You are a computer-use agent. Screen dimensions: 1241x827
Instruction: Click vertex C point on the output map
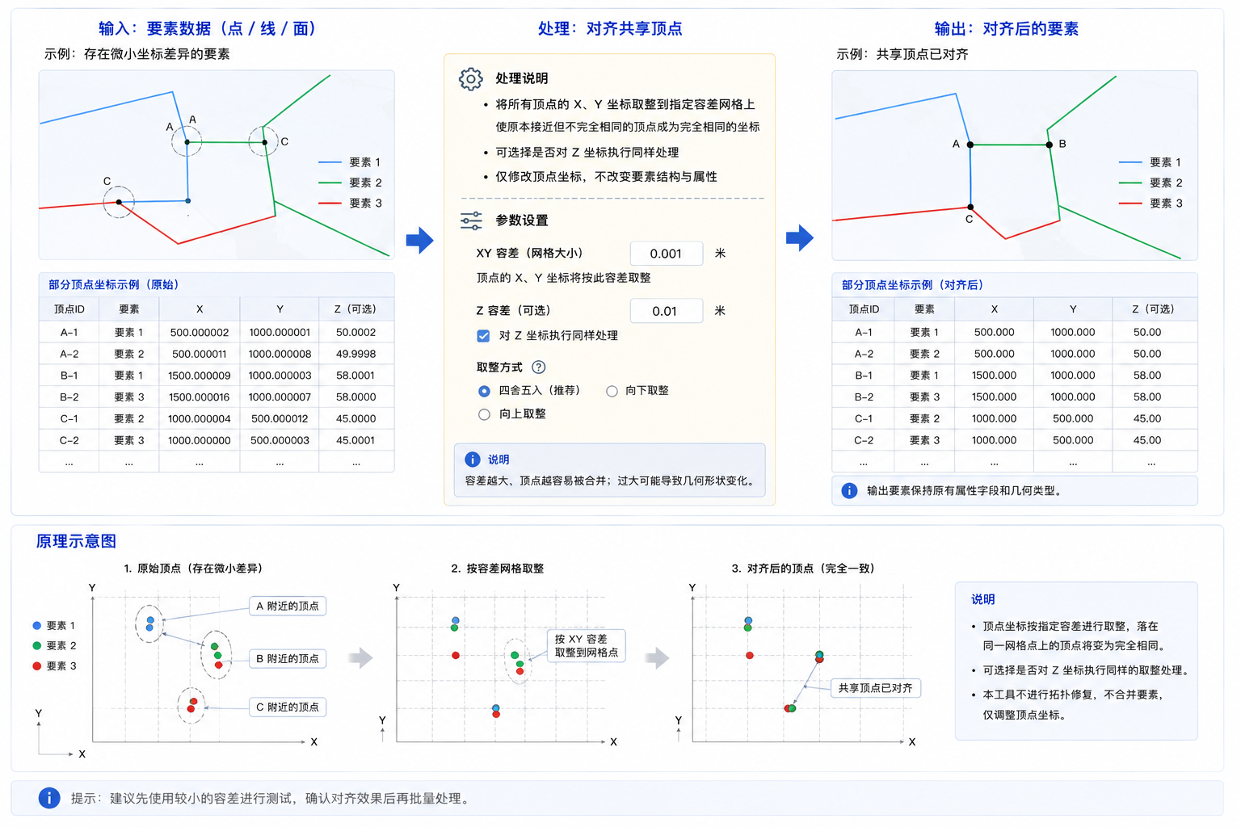[970, 207]
